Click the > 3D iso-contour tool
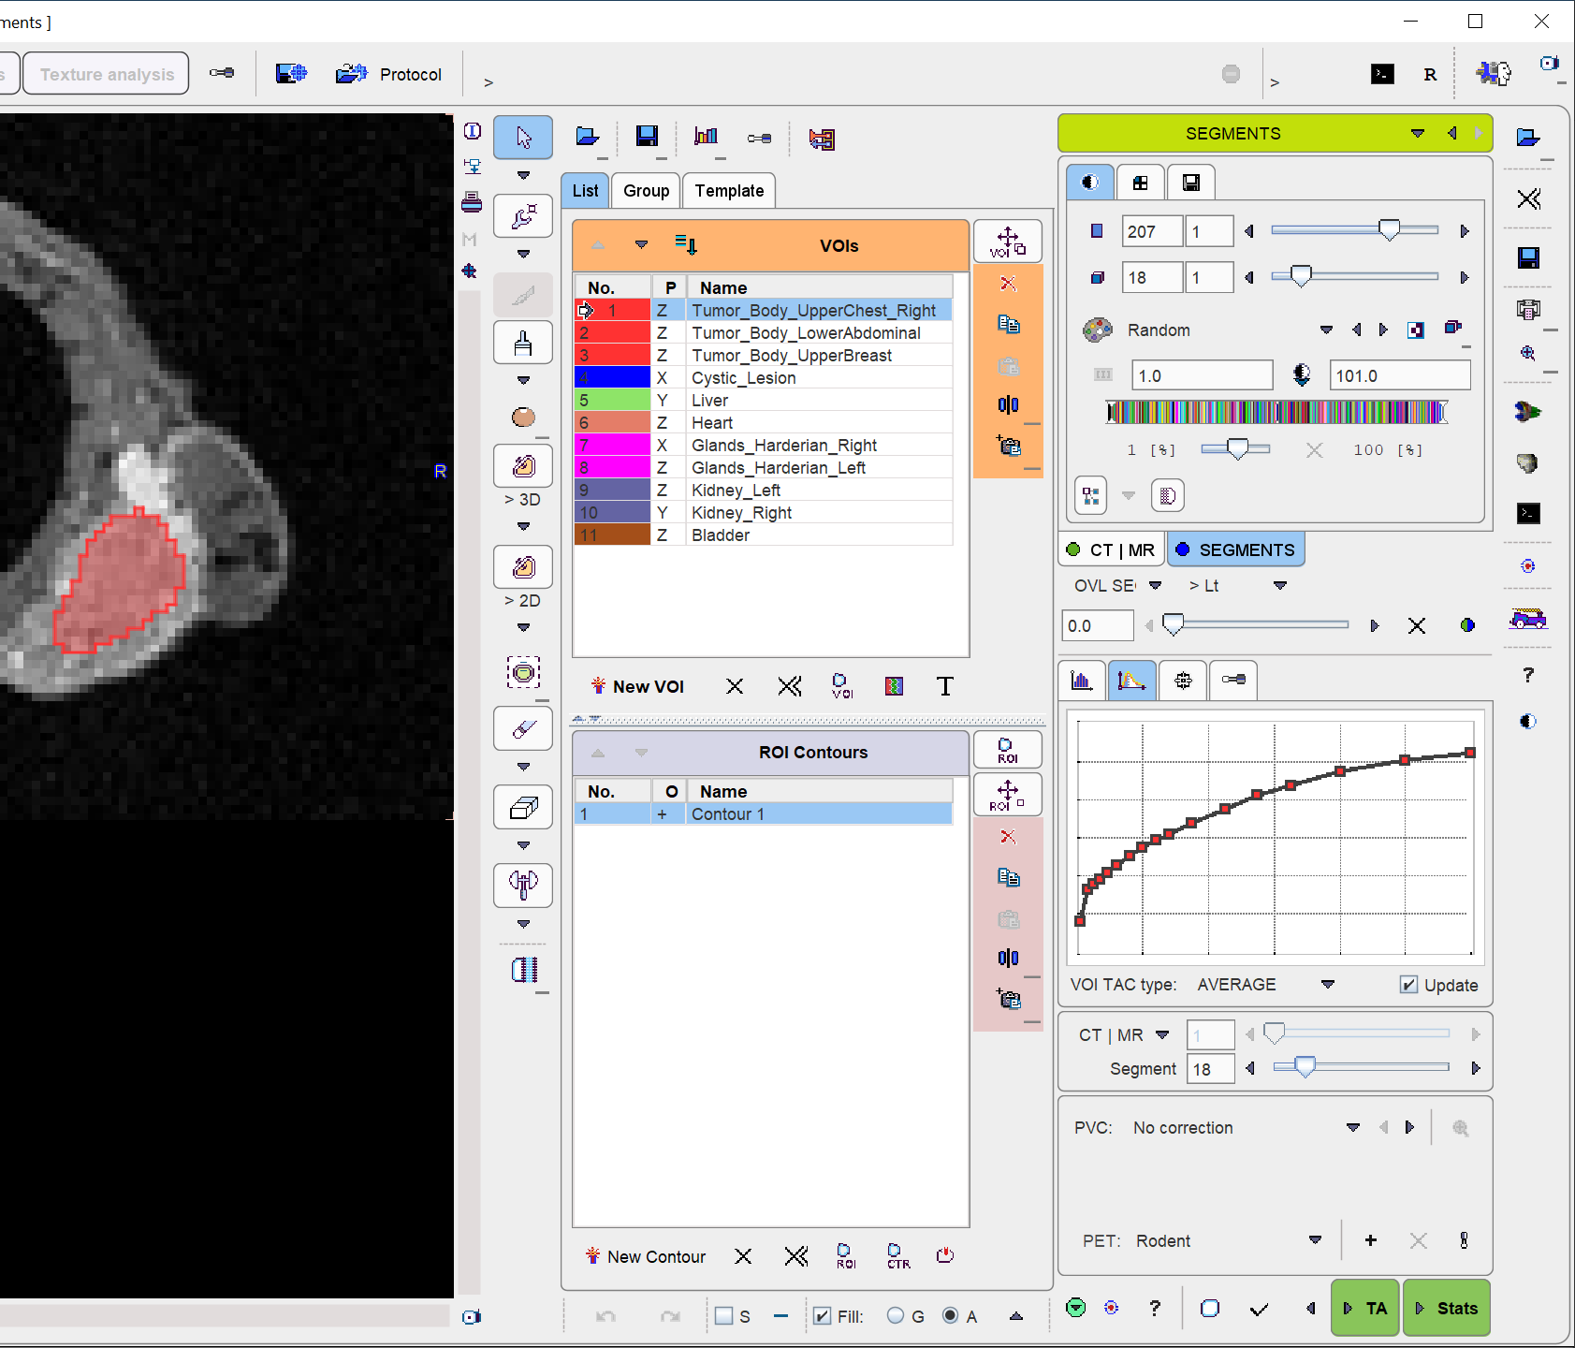1575x1348 pixels. click(x=523, y=466)
